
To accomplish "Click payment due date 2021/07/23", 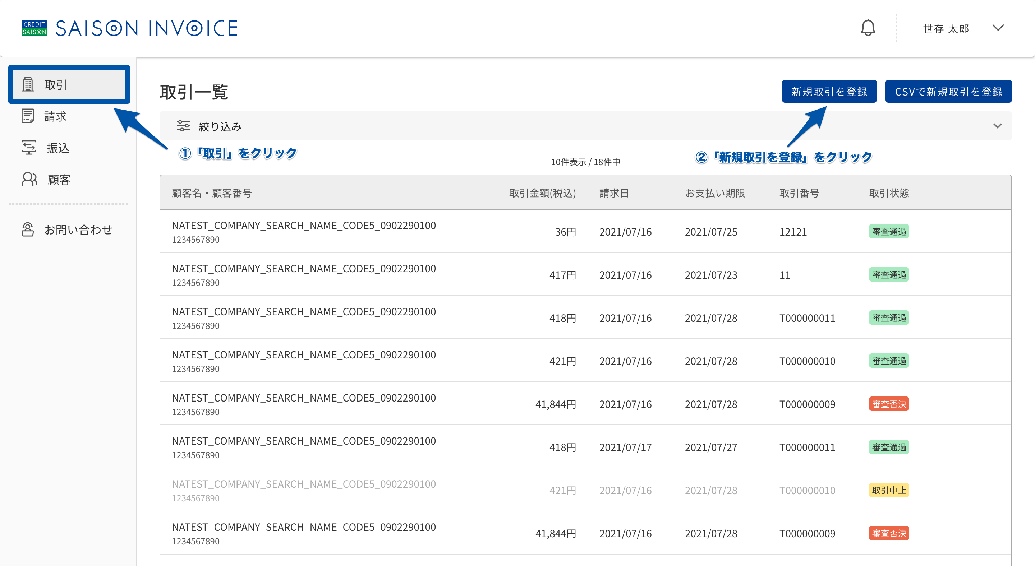I will click(x=711, y=275).
